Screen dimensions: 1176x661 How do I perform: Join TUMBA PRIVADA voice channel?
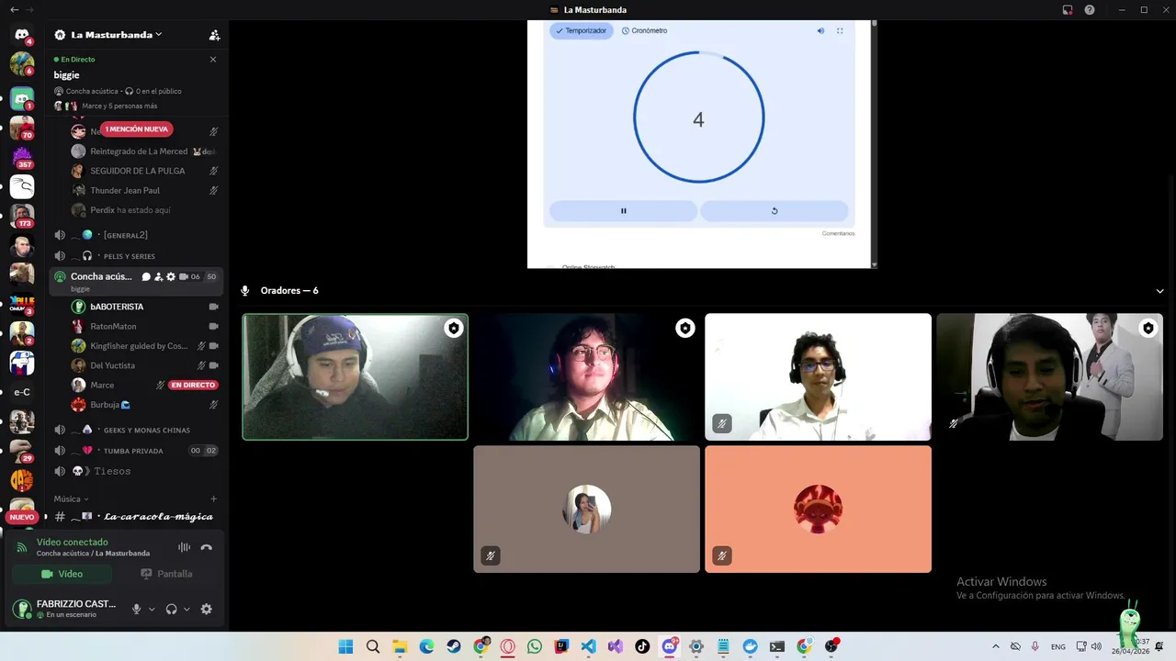[x=136, y=451]
